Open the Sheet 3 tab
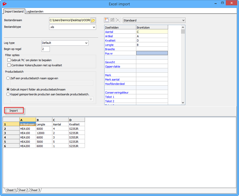This screenshot has width=239, height=196. pos(35,190)
